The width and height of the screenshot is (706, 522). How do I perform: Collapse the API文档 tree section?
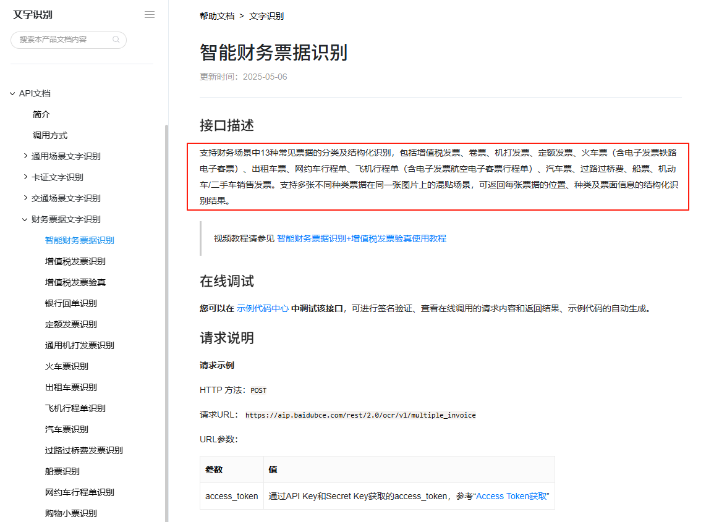(12, 94)
